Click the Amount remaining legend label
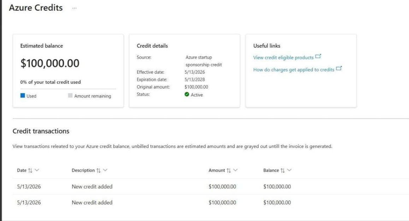The width and height of the screenshot is (409, 221). click(93, 96)
